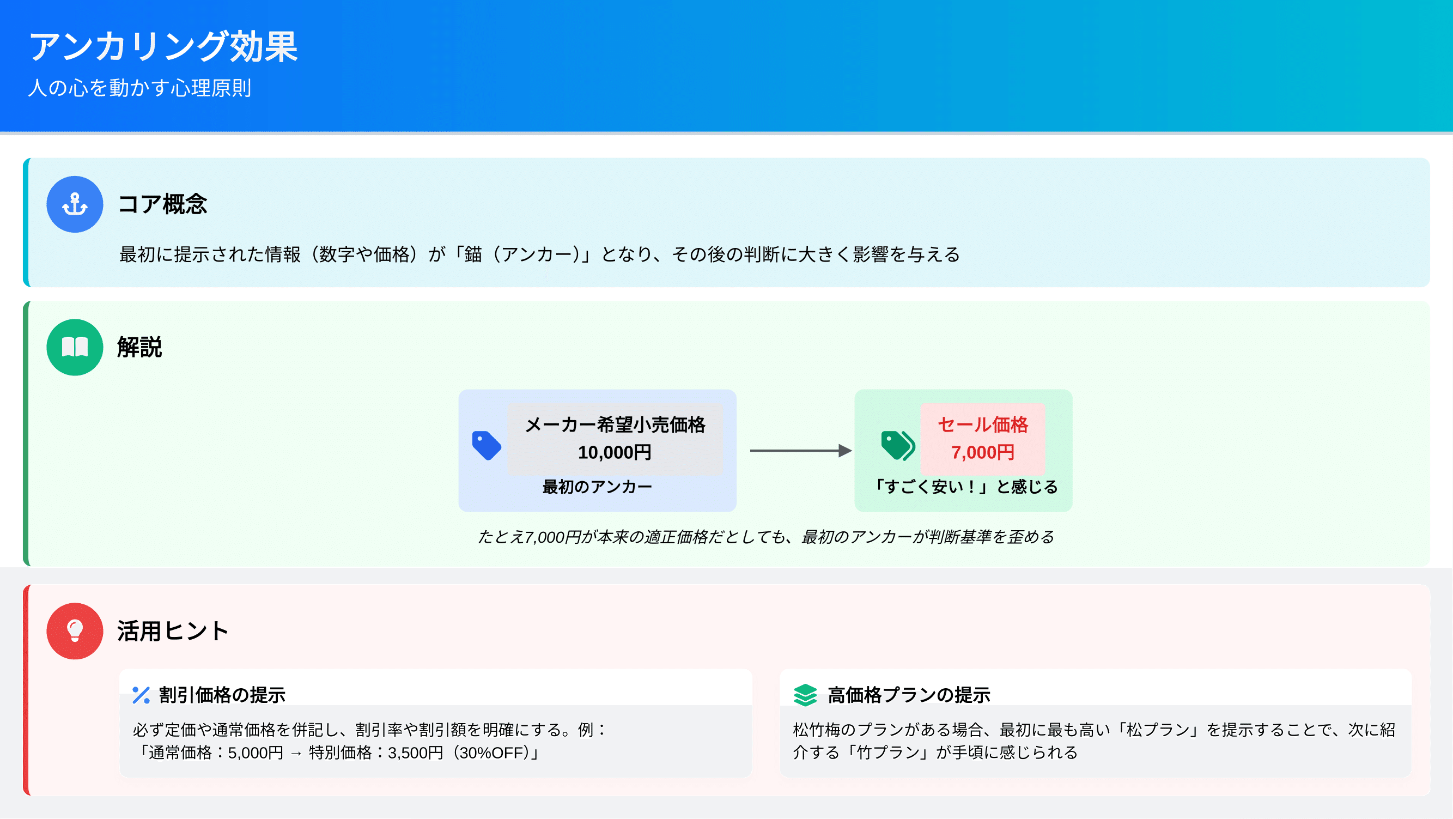Click the red 7,000円 sale price
Viewport: 1453px width, 819px height.
(x=983, y=452)
